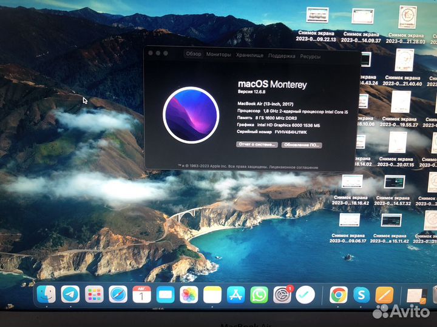This screenshot has width=437, height=327.
Task: Open the Calendar app in the Dock
Action: pos(141,294)
